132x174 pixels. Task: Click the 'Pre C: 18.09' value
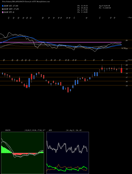[x=82, y=12]
